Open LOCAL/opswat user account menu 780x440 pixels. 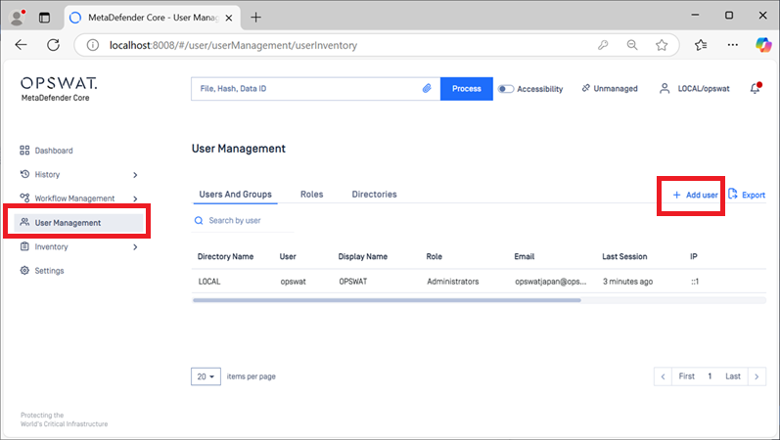696,89
